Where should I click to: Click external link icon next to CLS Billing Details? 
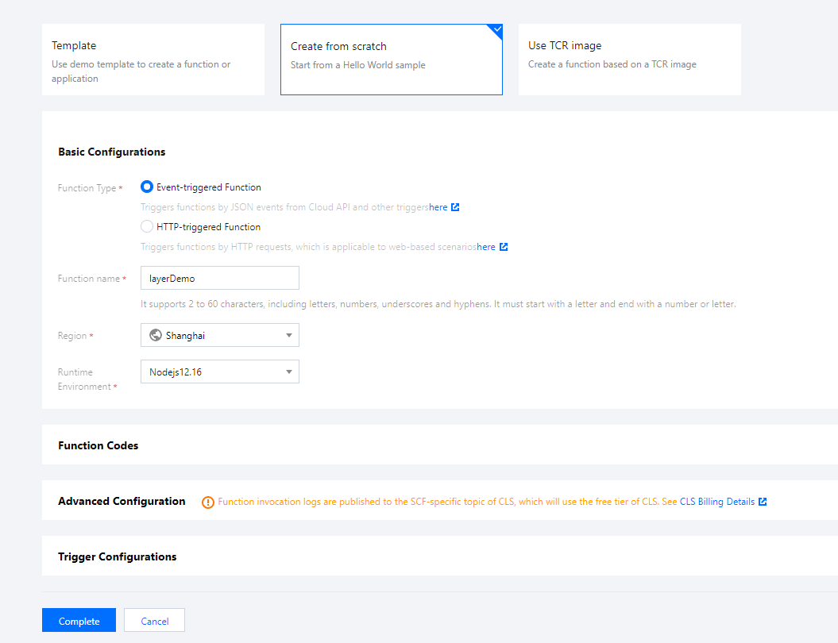(763, 502)
